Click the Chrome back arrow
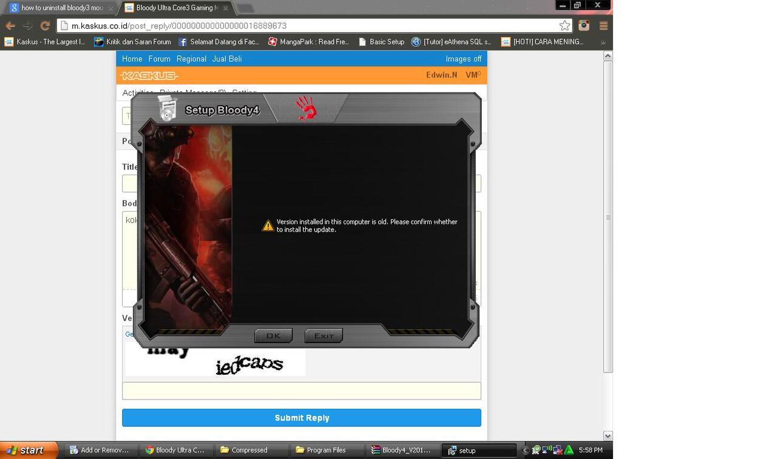The image size is (777, 459). [x=10, y=25]
